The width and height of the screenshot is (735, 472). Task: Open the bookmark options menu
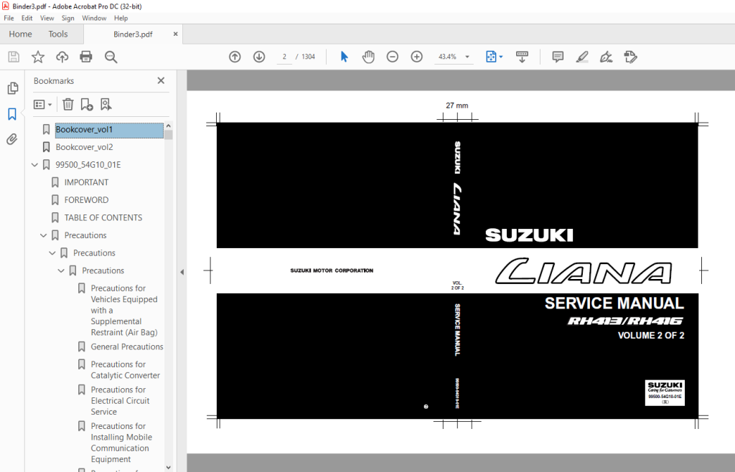(42, 105)
